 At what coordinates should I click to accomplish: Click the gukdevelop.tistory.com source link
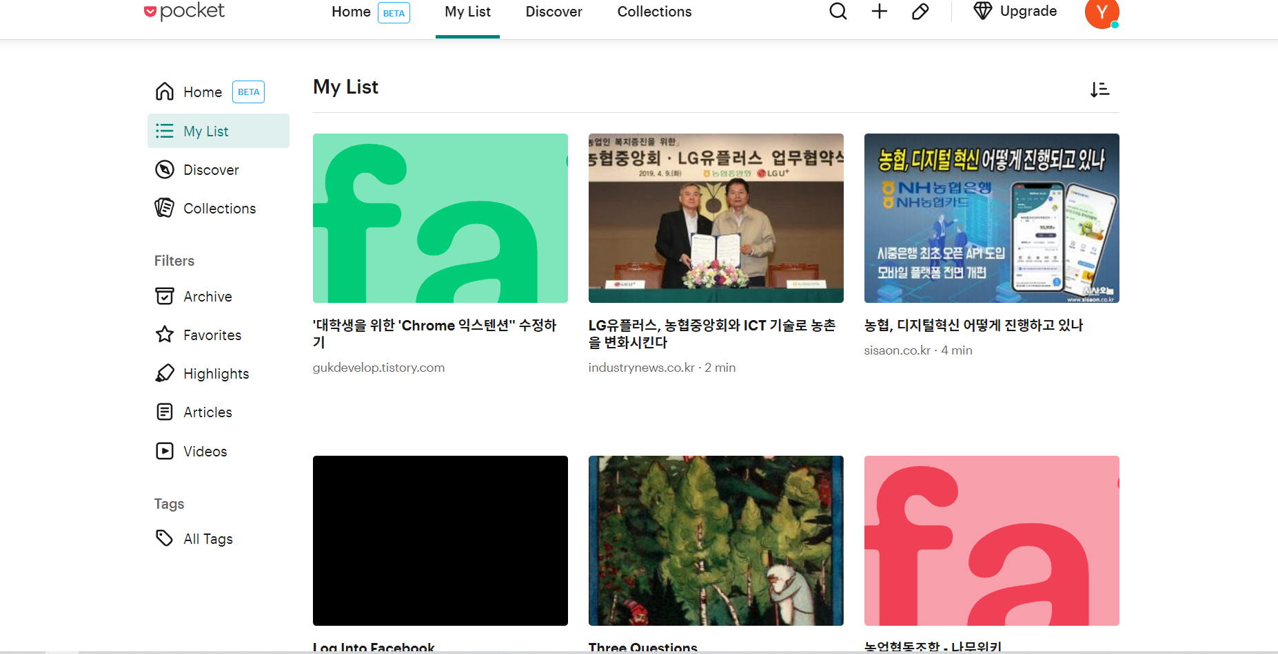(x=378, y=368)
